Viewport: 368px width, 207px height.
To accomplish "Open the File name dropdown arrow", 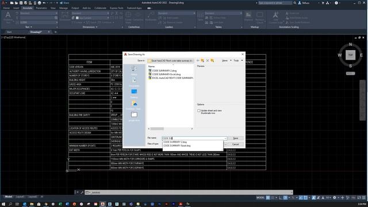I will (x=225, y=138).
